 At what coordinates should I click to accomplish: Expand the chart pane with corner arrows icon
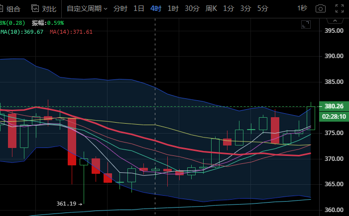[x=306, y=24]
